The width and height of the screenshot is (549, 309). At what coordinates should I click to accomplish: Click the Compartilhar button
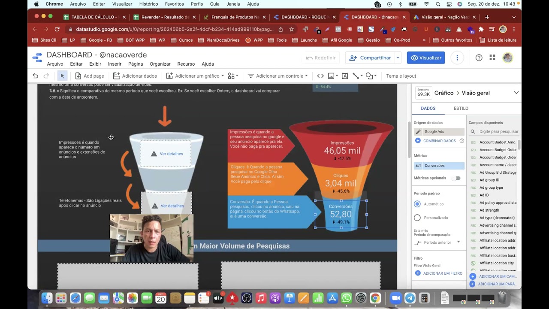[x=370, y=58]
